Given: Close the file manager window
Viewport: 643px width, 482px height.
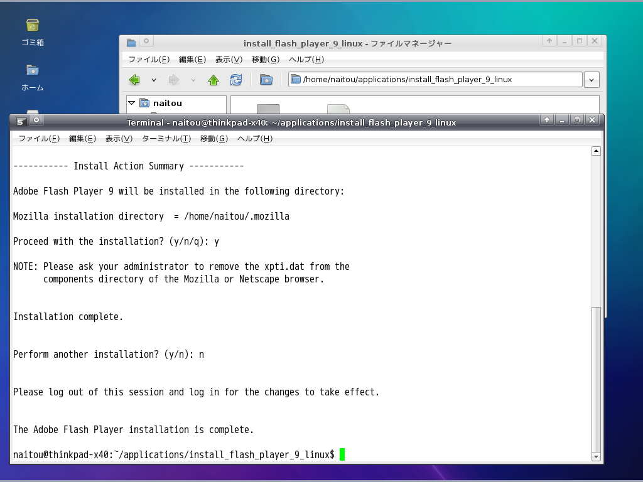Looking at the screenshot, I should pyautogui.click(x=595, y=41).
